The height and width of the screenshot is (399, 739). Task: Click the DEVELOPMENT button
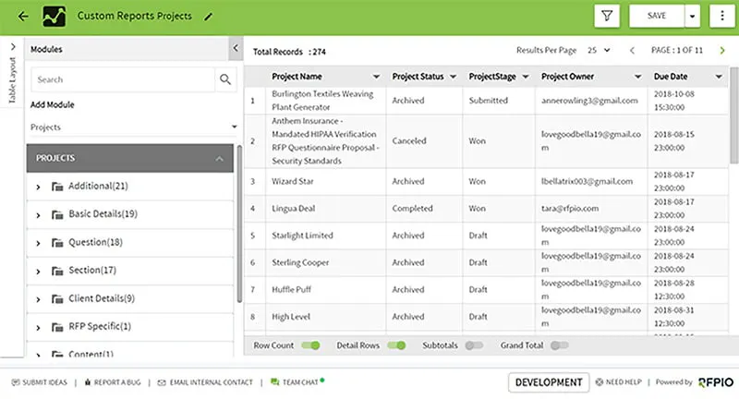point(549,382)
